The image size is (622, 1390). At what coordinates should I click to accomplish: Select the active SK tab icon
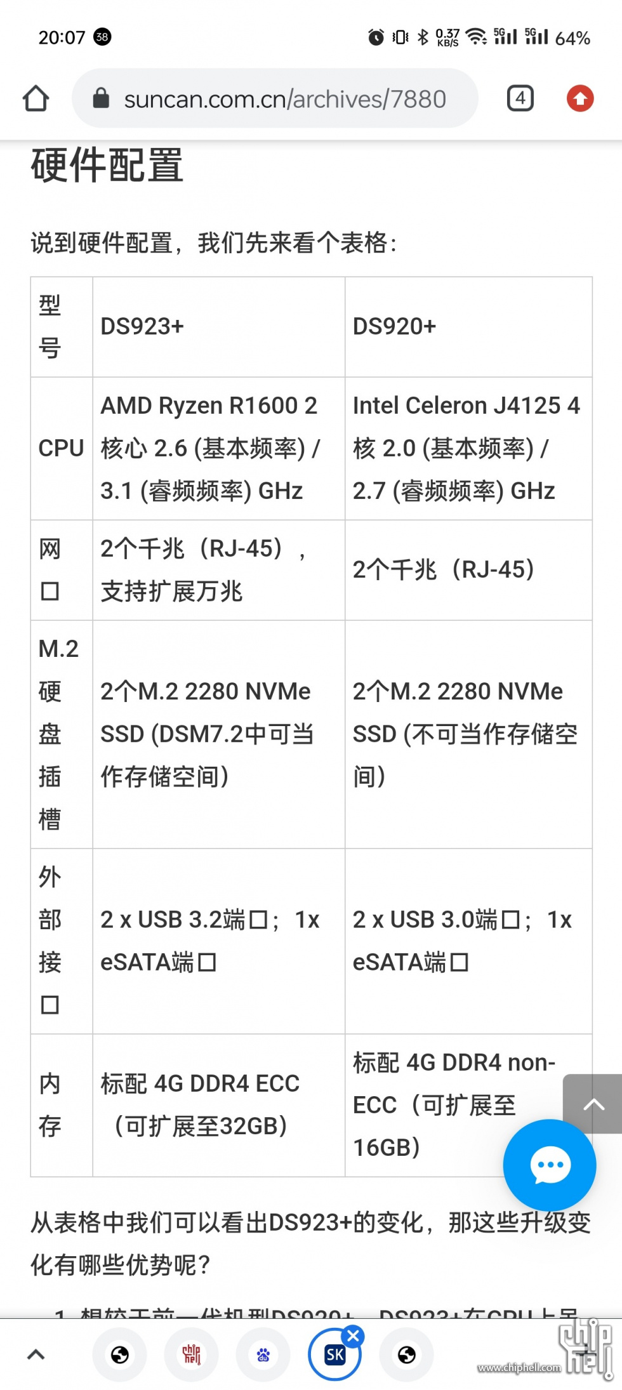tap(334, 1355)
